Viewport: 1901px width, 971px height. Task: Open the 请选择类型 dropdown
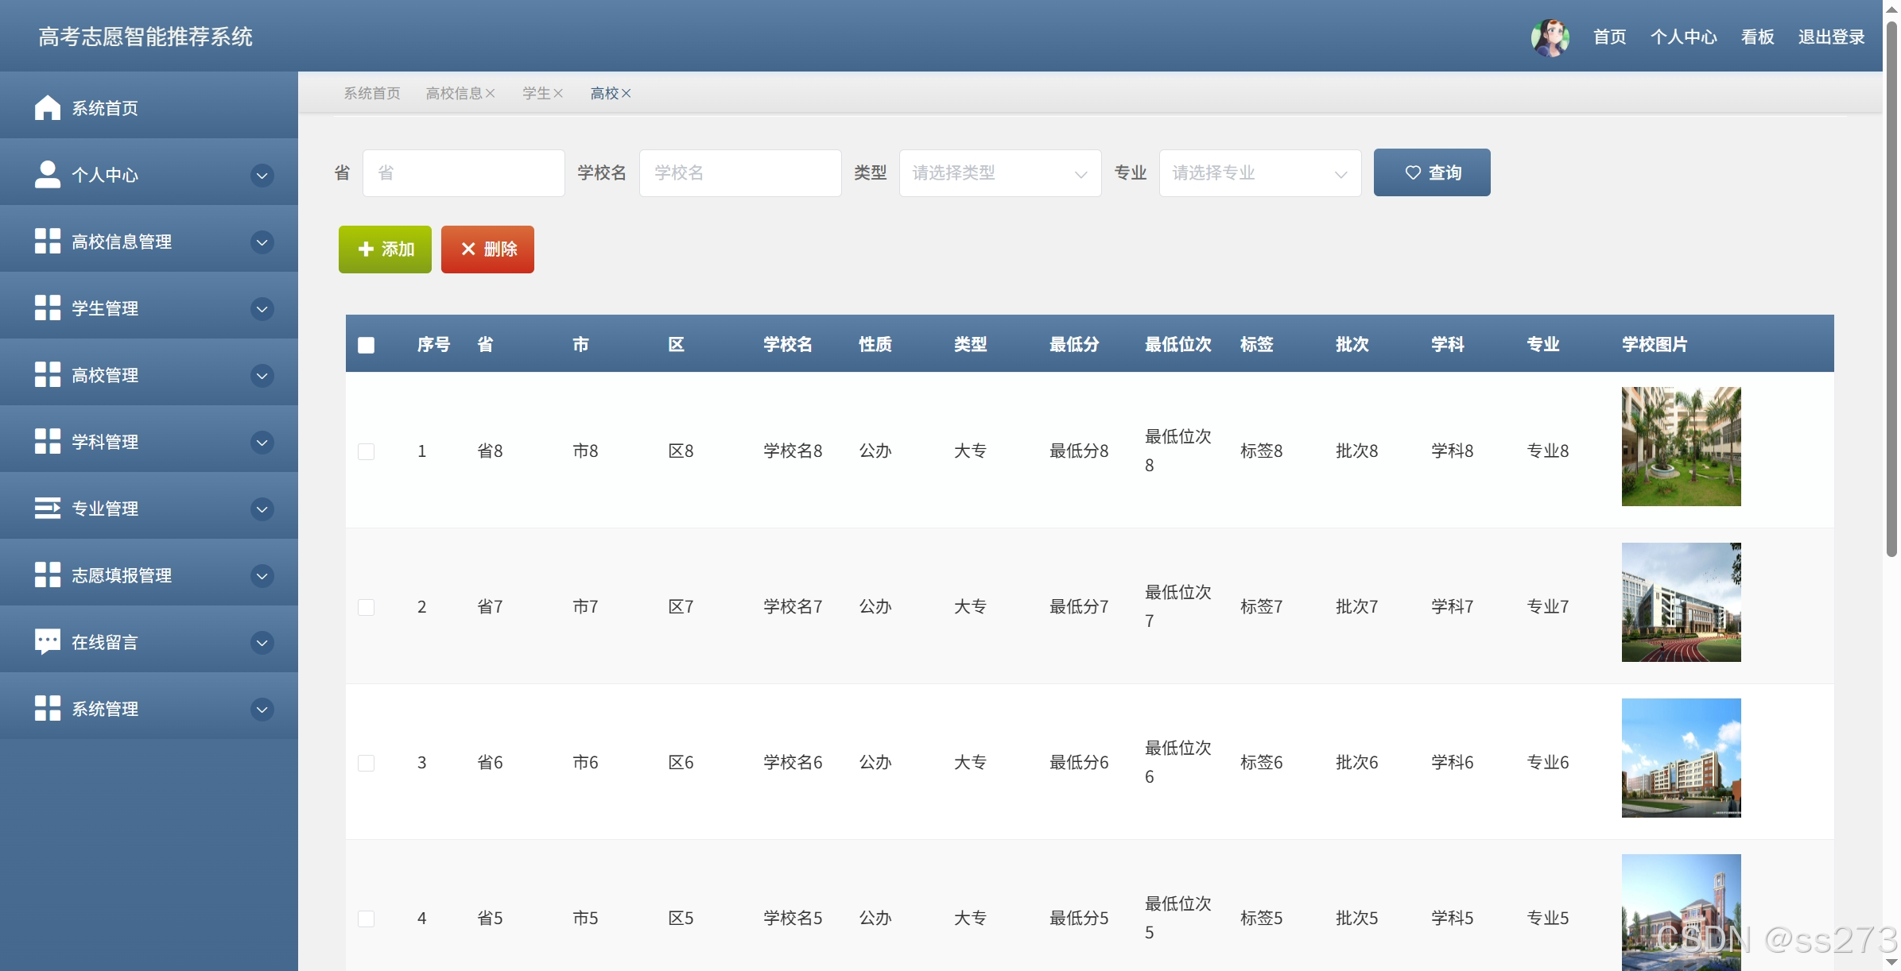[x=999, y=173]
